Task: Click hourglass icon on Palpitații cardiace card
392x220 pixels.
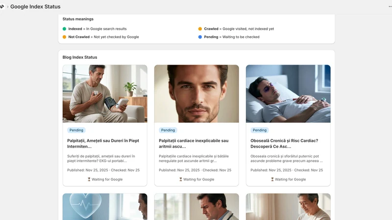Action: (x=180, y=179)
